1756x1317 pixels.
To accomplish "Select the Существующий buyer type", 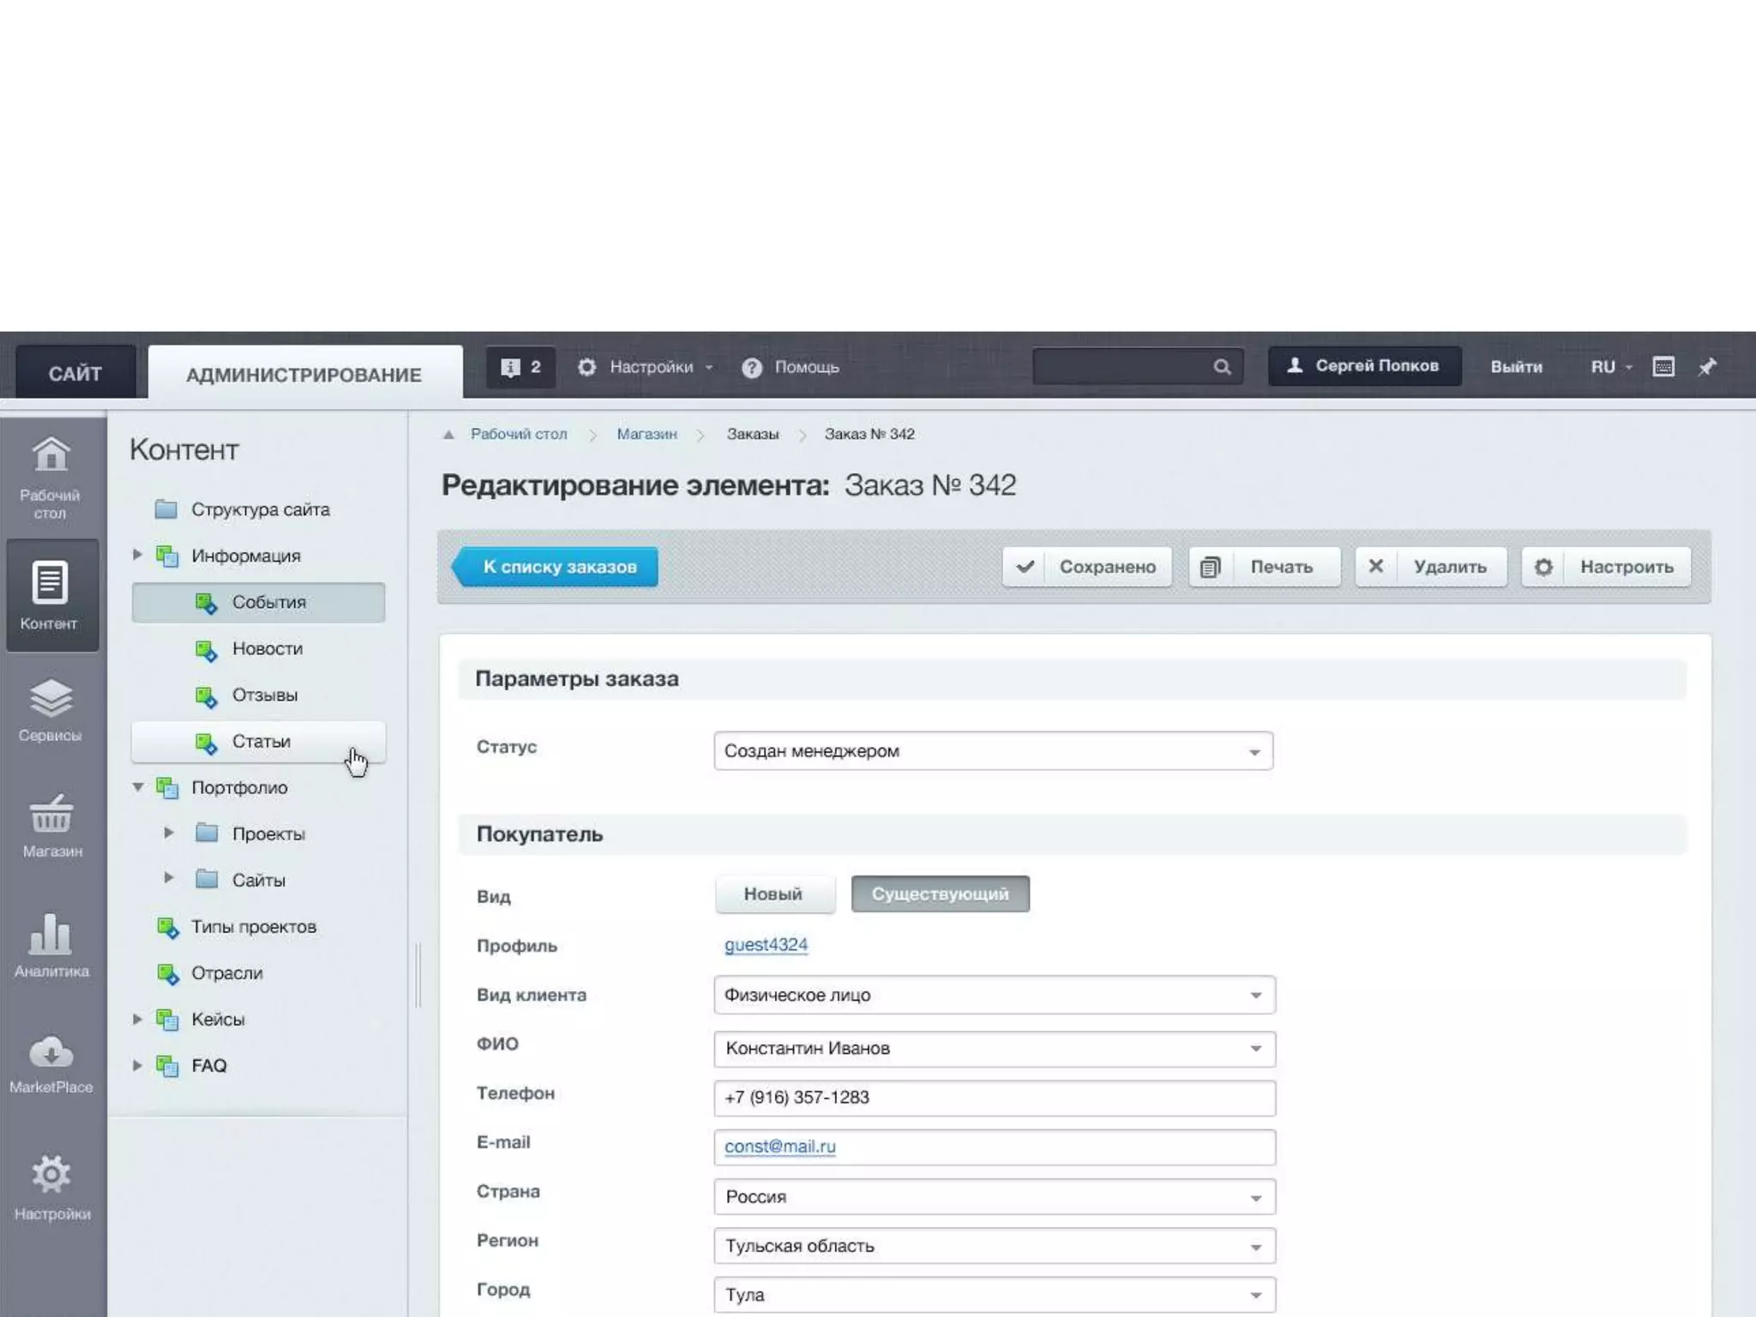I will (940, 894).
